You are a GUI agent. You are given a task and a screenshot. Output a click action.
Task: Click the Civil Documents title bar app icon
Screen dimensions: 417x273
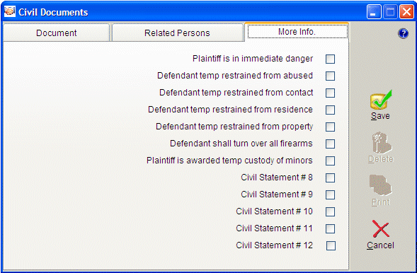(10, 12)
